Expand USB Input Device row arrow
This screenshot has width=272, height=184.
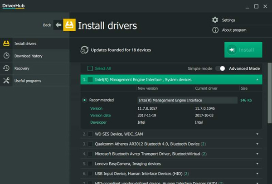pos(257,174)
